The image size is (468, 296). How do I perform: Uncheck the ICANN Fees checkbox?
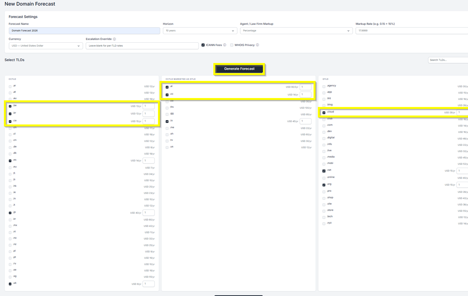click(203, 45)
